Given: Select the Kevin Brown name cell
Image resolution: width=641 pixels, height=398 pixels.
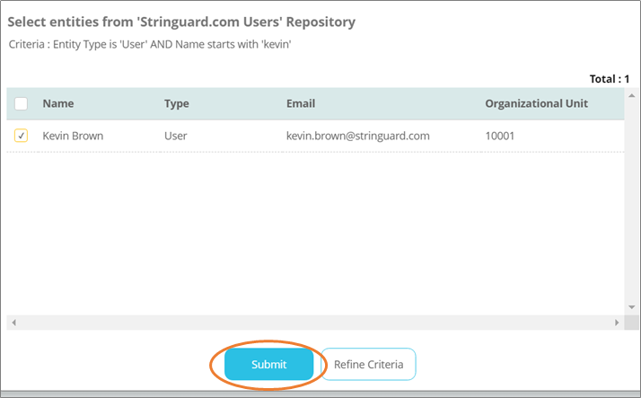Looking at the screenshot, I should [73, 136].
